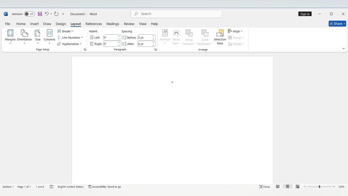348x196 pixels.
Task: Open the Paragraph dialog launcher
Action: click(155, 50)
